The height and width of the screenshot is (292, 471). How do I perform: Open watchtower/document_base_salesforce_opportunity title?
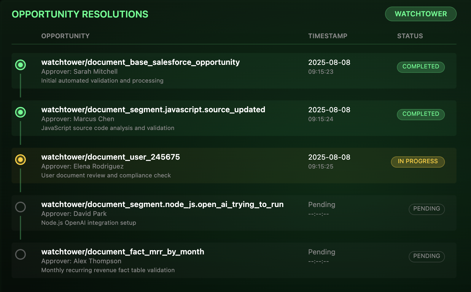click(x=140, y=62)
